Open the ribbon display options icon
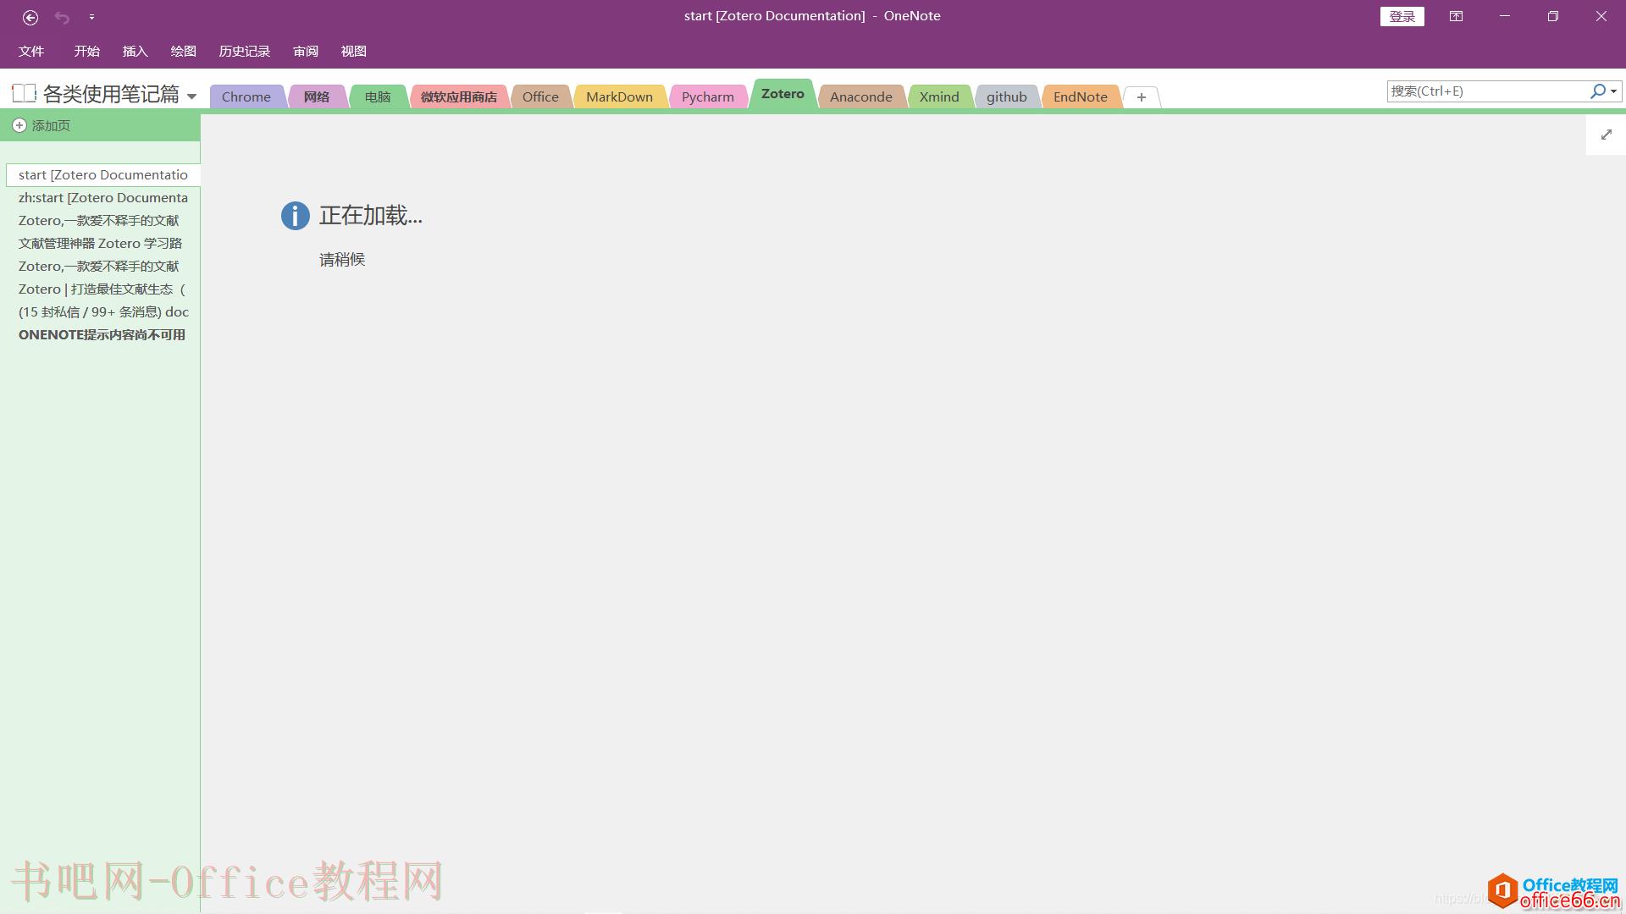Screen dimensions: 1626x914 click(1456, 16)
